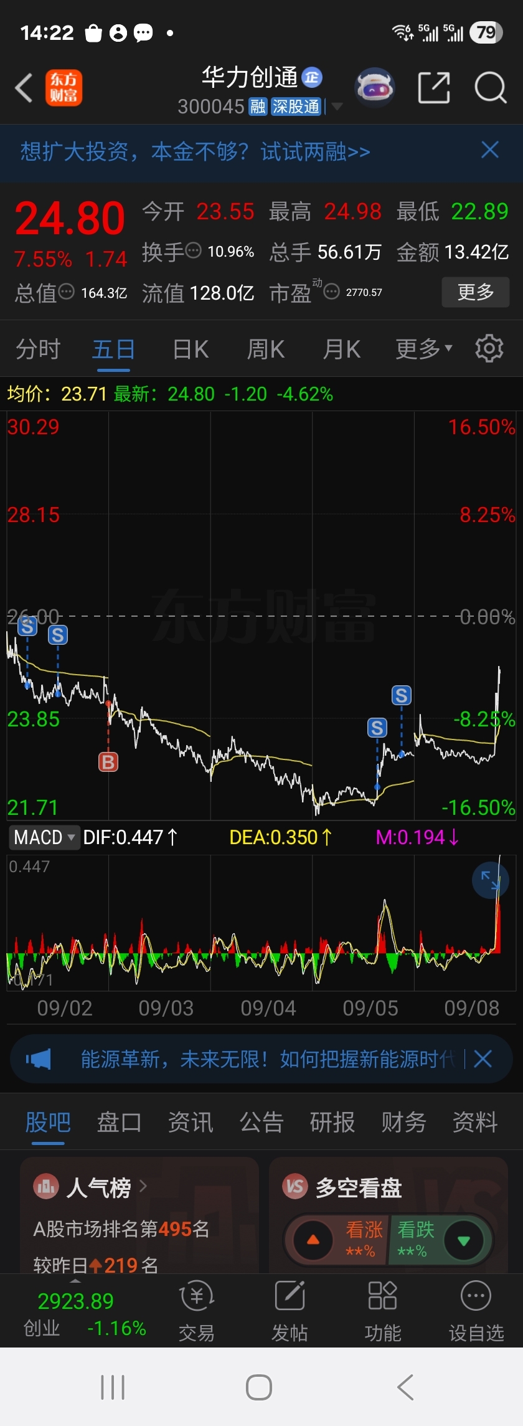Tap the 24.80 current price
The width and height of the screenshot is (523, 1426).
pyautogui.click(x=70, y=218)
